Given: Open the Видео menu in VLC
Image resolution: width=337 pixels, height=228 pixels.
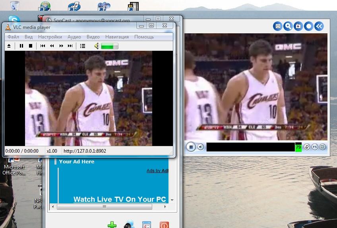Looking at the screenshot, I should [x=93, y=37].
